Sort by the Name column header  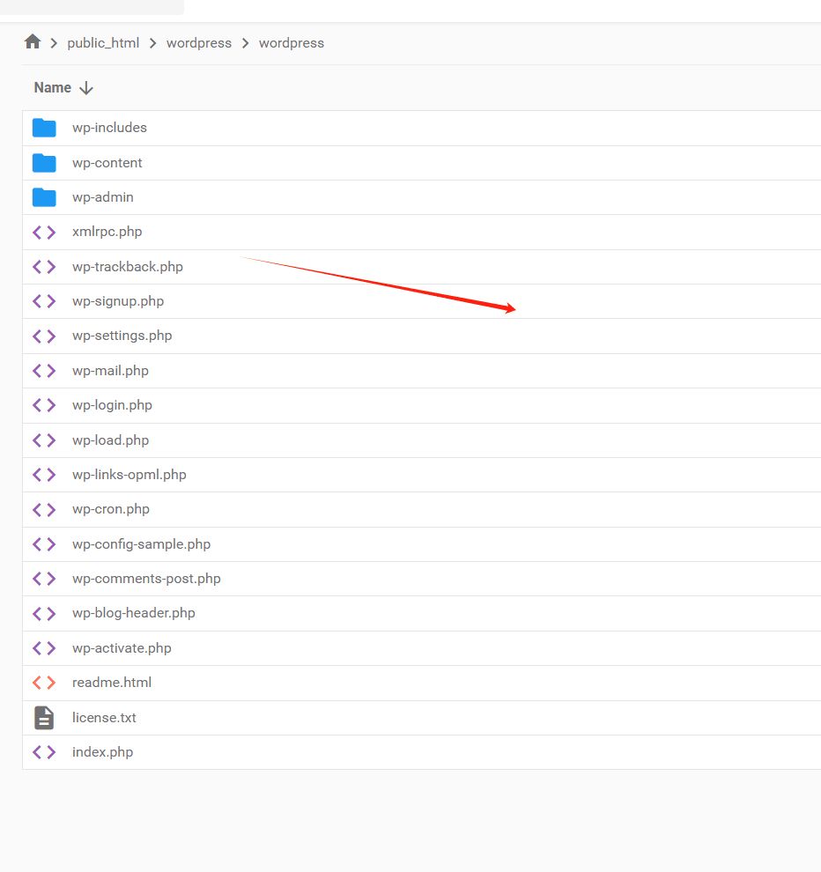[53, 88]
